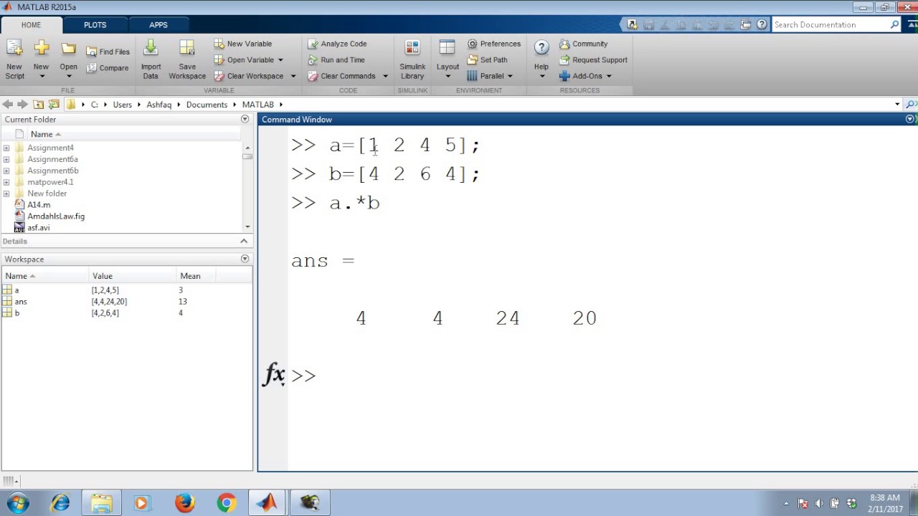The image size is (918, 516).
Task: Click Users in the address path
Action: pos(122,105)
